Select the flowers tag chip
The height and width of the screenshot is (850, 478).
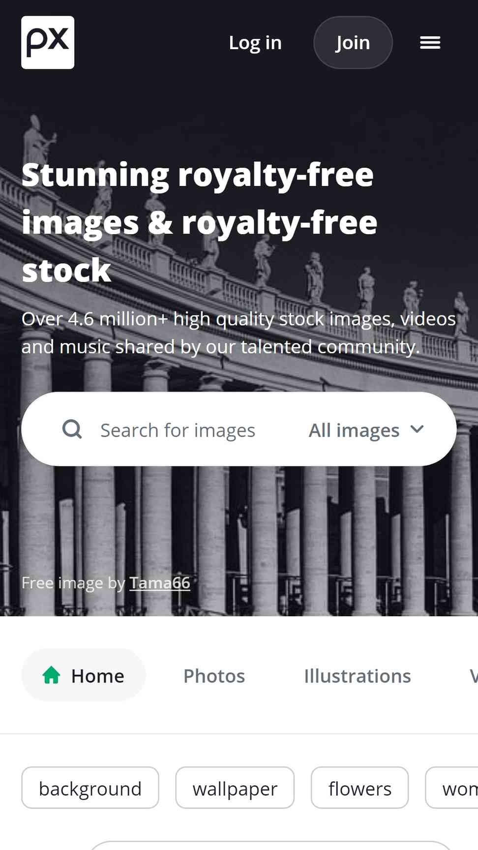point(360,788)
